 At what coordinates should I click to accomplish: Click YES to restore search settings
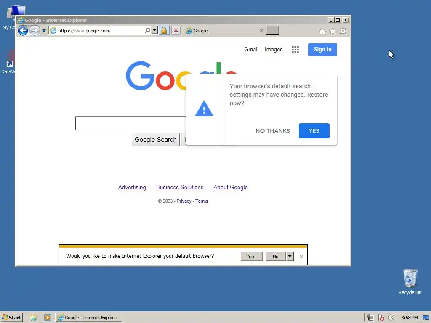314,131
